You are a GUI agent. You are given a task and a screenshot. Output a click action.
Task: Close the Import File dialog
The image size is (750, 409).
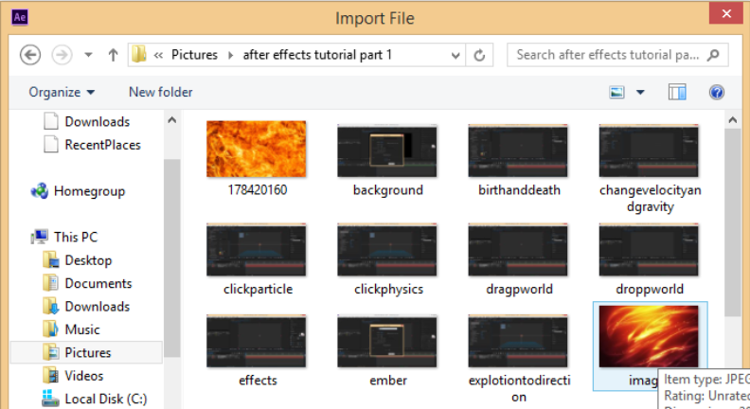click(726, 13)
